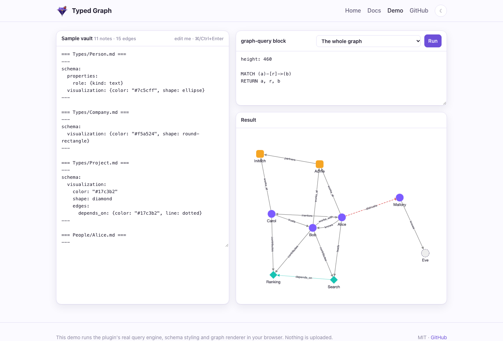Click the distrusts edge label
The image size is (503, 341).
[x=372, y=207]
